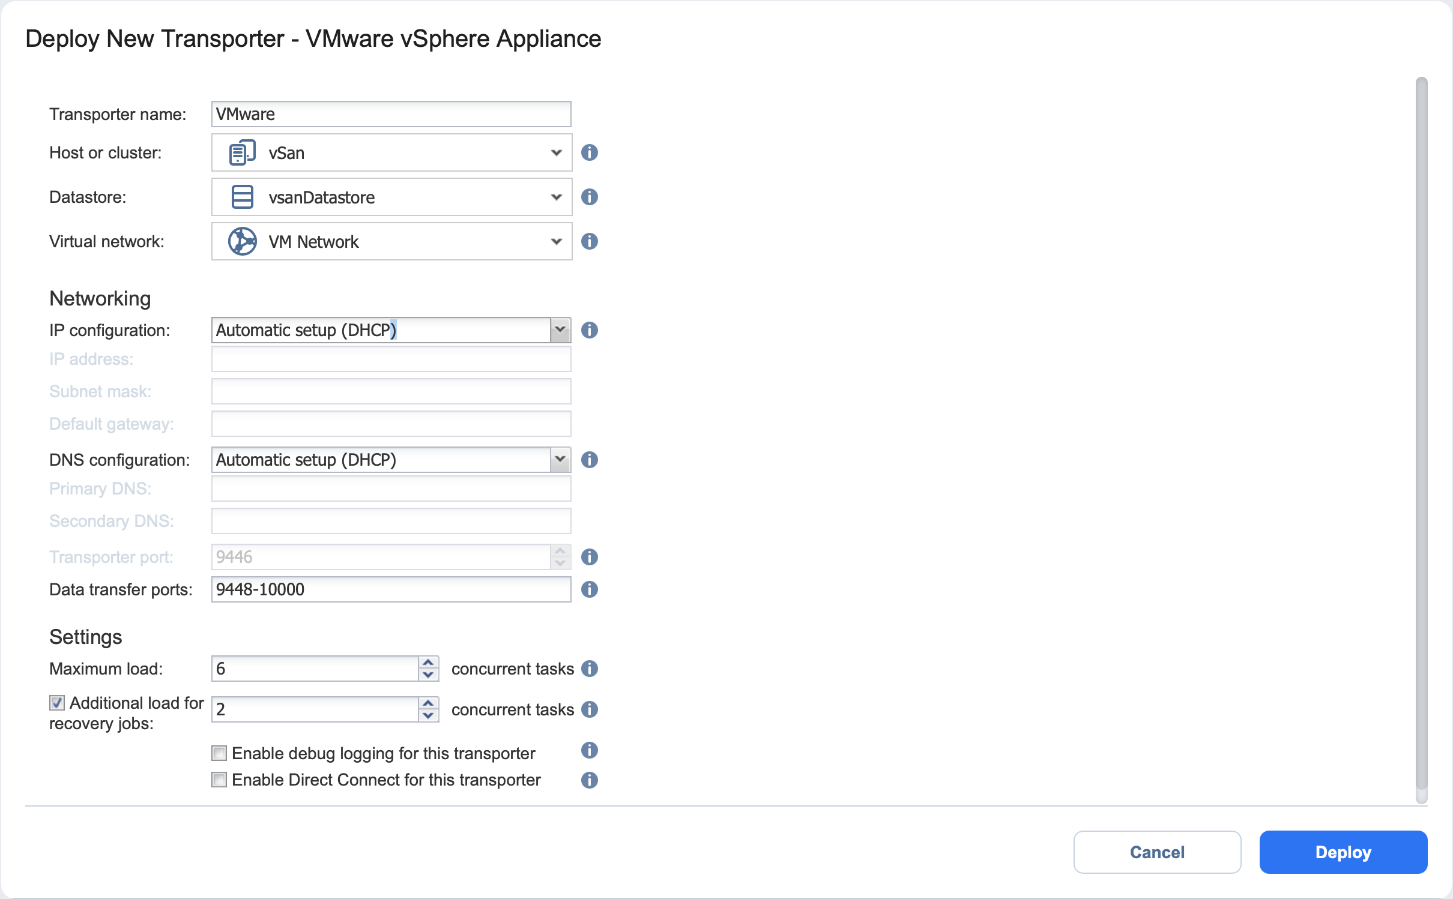Open the IP configuration dropdown arrow

click(560, 330)
